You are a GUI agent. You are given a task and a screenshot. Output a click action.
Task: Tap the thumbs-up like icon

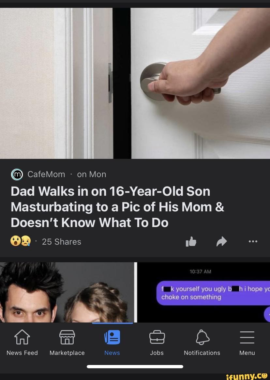click(x=191, y=241)
